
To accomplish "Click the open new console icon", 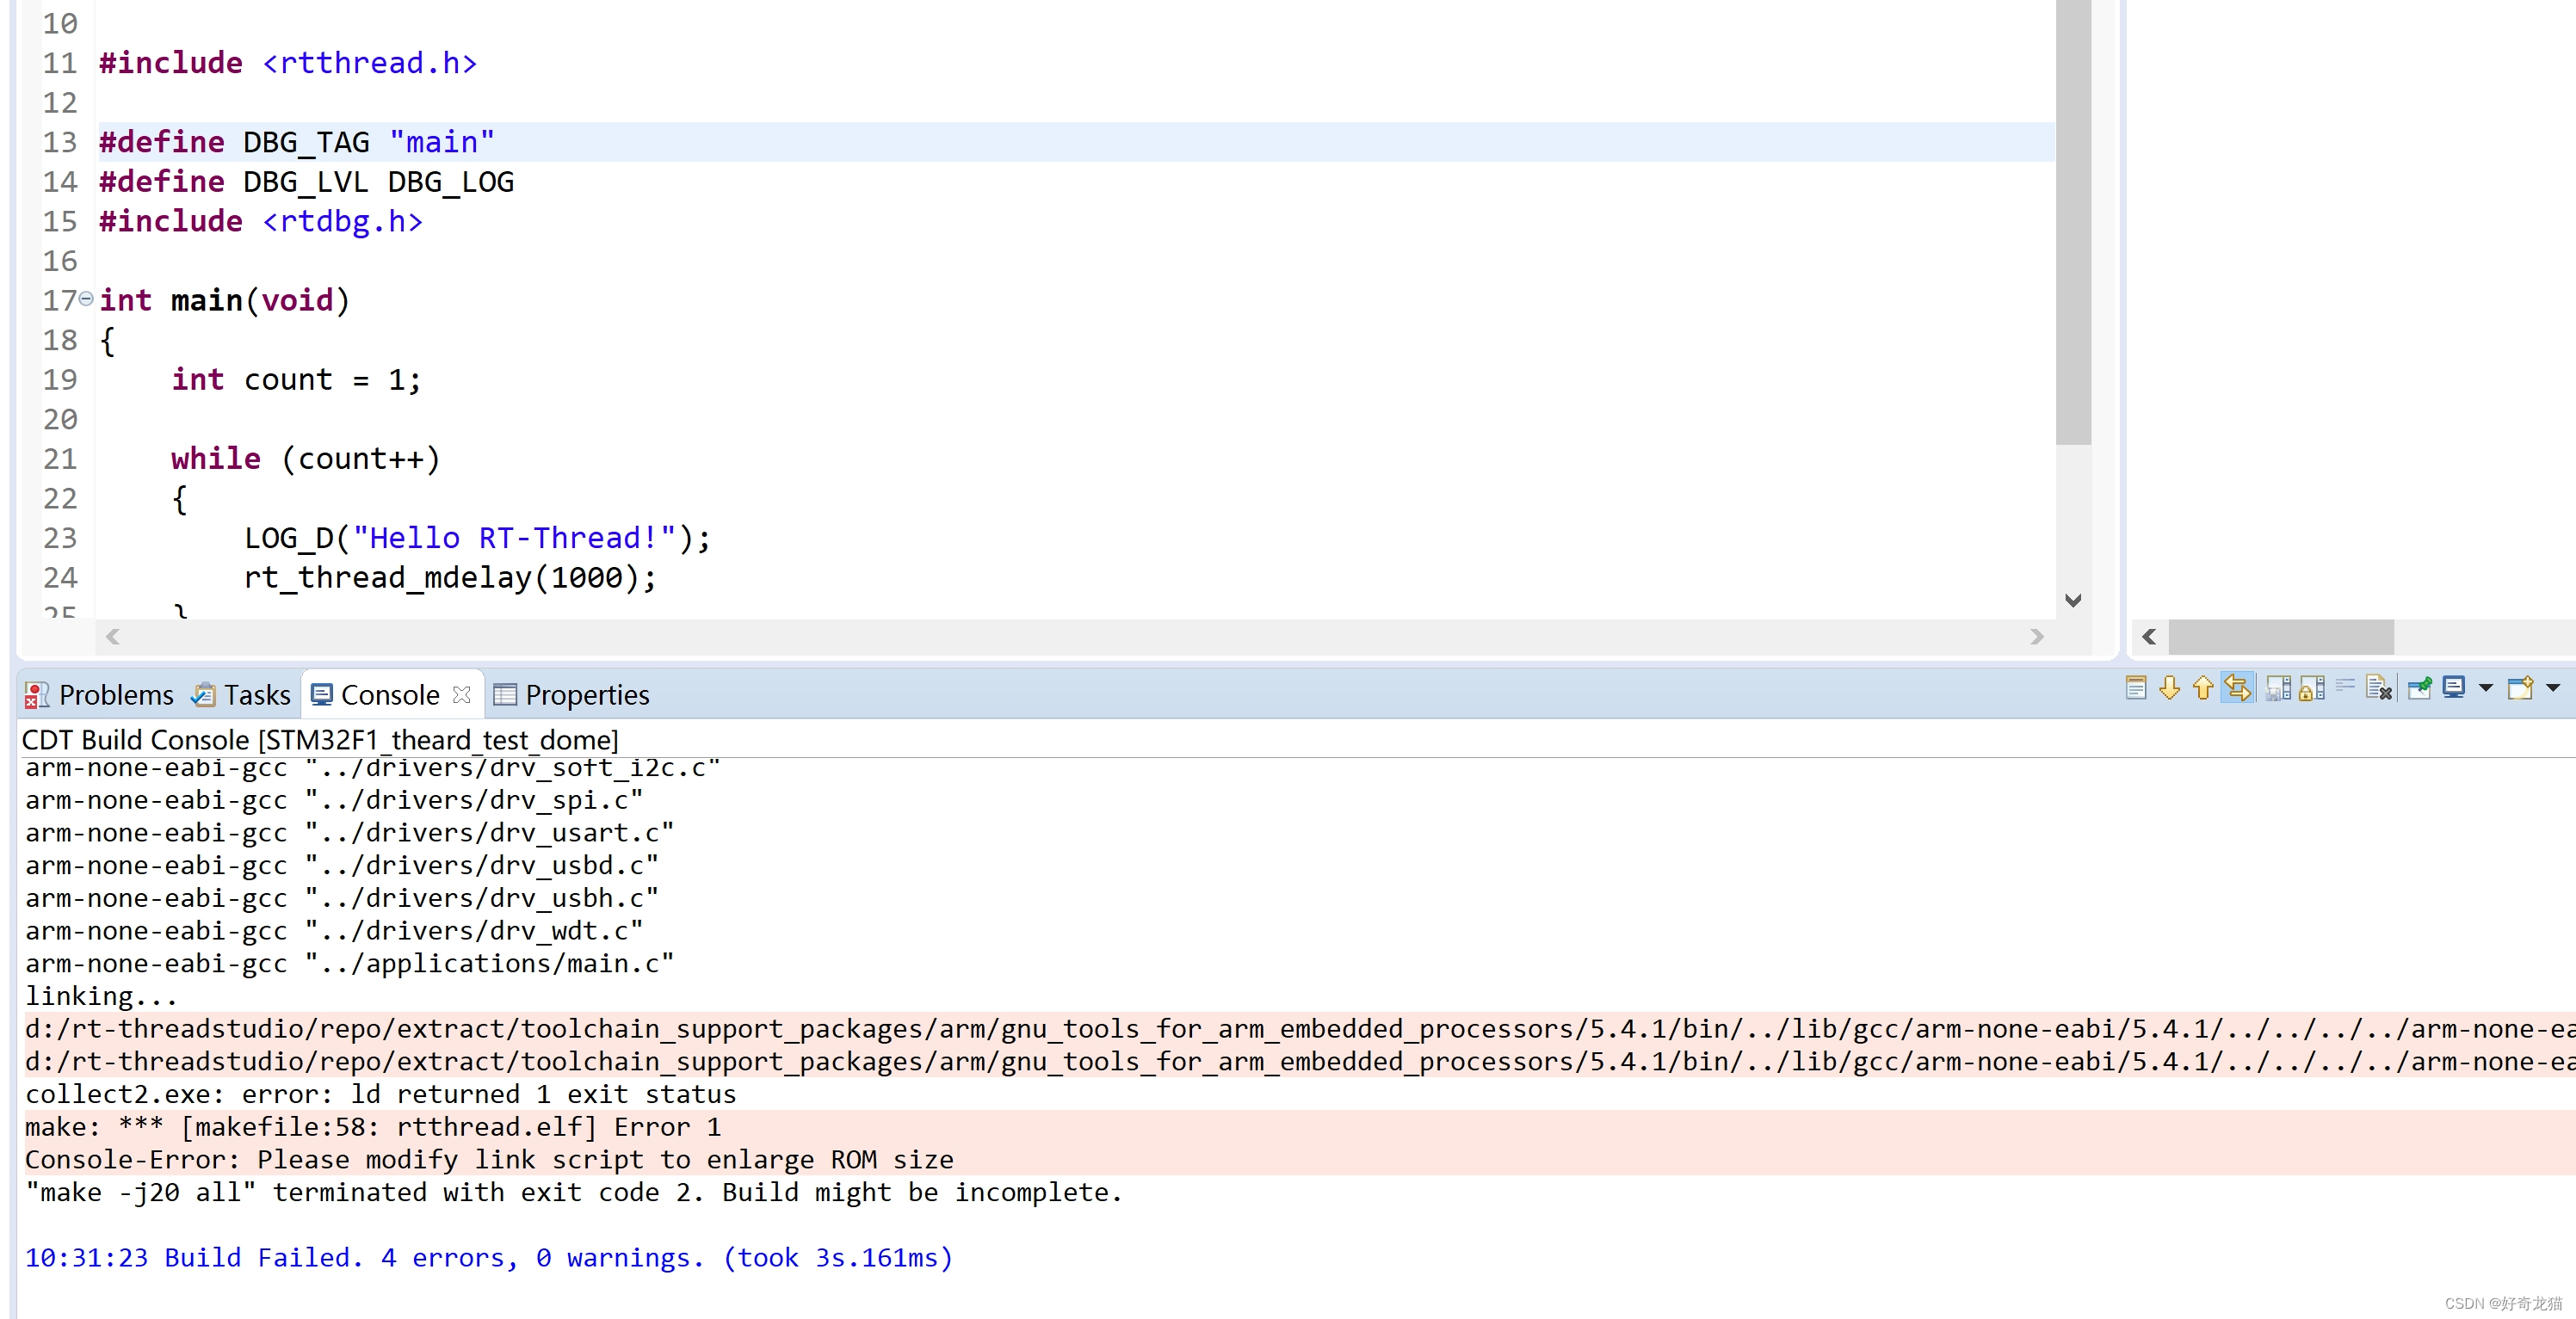I will (2520, 688).
